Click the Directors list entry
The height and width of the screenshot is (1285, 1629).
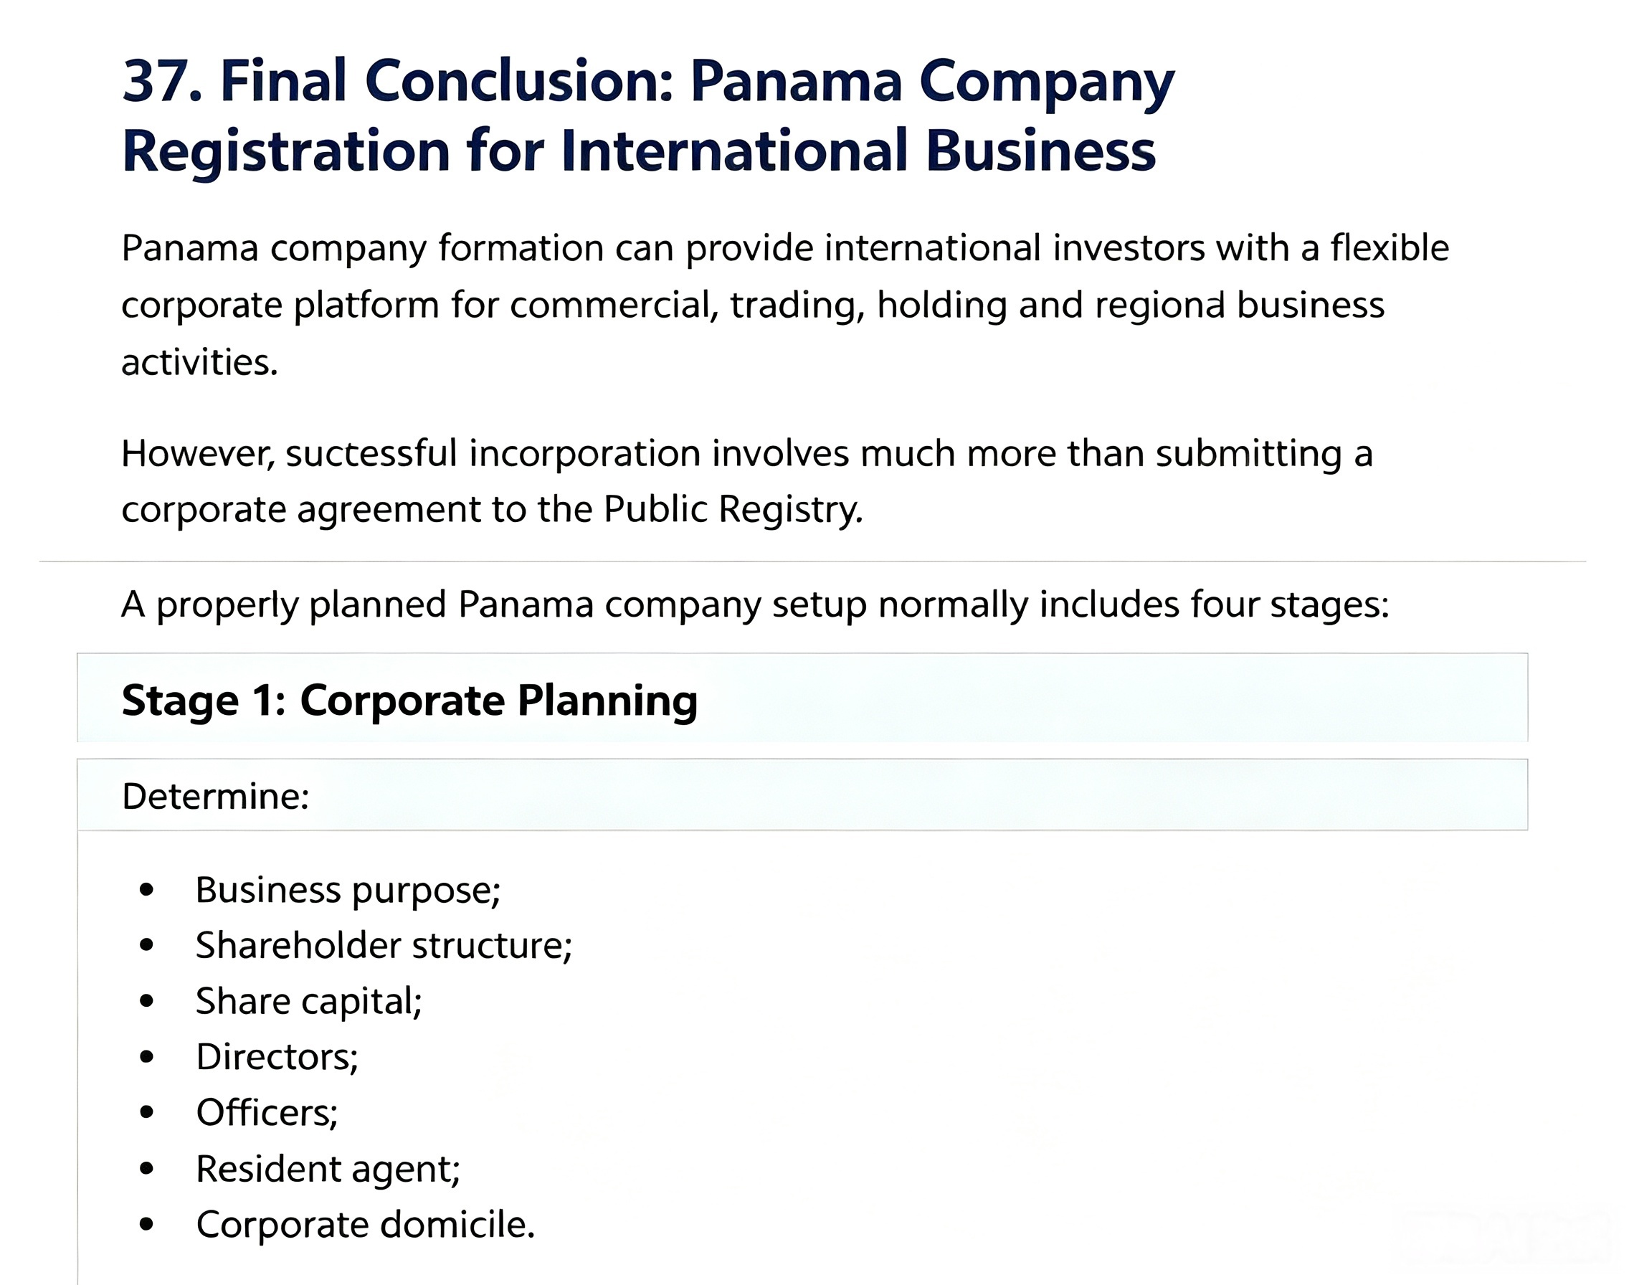click(x=277, y=1056)
